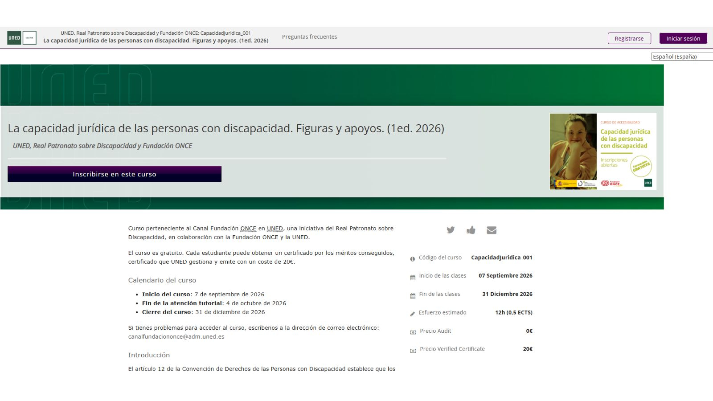
Task: Click the effort value 12h (0,5 ECTS)
Action: 514,312
